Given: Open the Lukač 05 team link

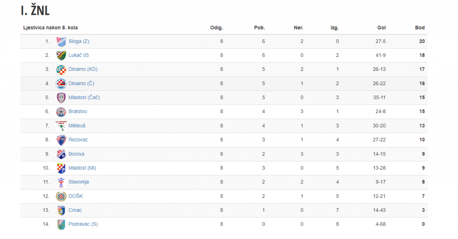Looking at the screenshot, I should pos(79,55).
